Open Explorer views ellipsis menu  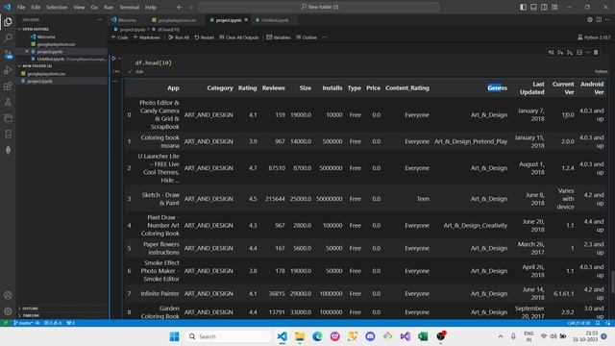coord(100,19)
